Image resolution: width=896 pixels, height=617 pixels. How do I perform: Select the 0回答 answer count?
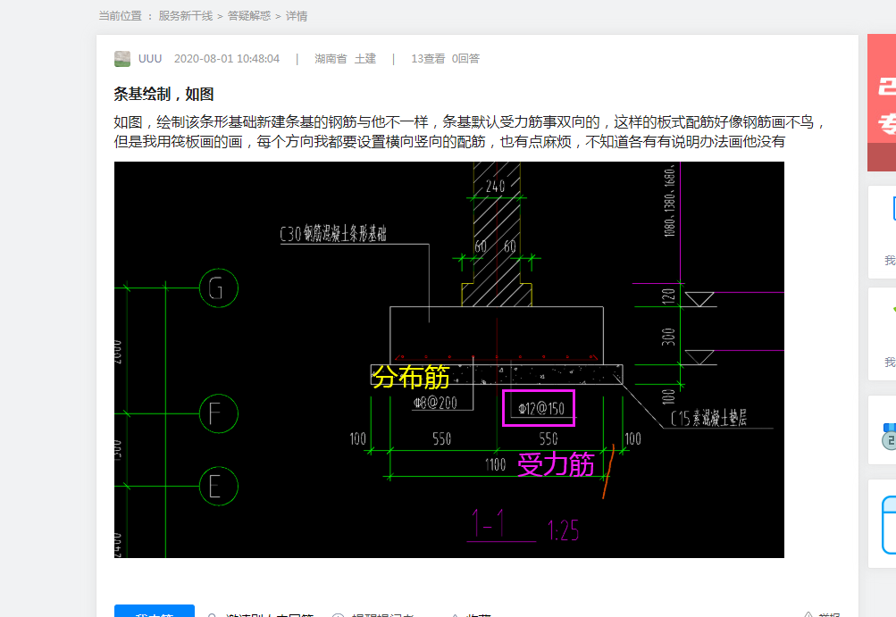coord(465,59)
